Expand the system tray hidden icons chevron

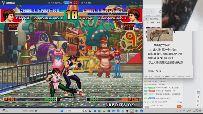[174, 111]
